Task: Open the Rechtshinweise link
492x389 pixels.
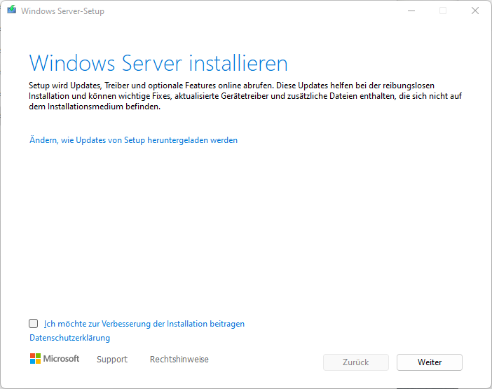Action: point(179,360)
